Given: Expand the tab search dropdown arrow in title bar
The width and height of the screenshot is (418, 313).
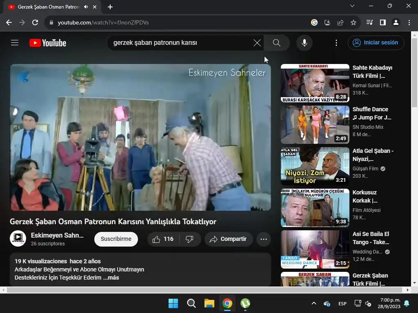Looking at the screenshot, I should point(352,6).
